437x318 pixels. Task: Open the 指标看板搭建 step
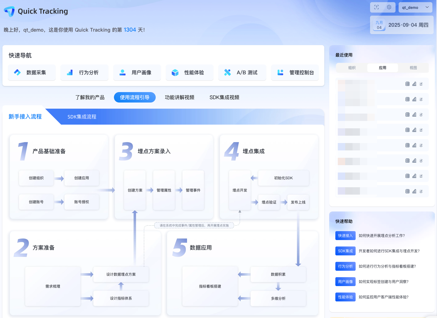tap(210, 286)
